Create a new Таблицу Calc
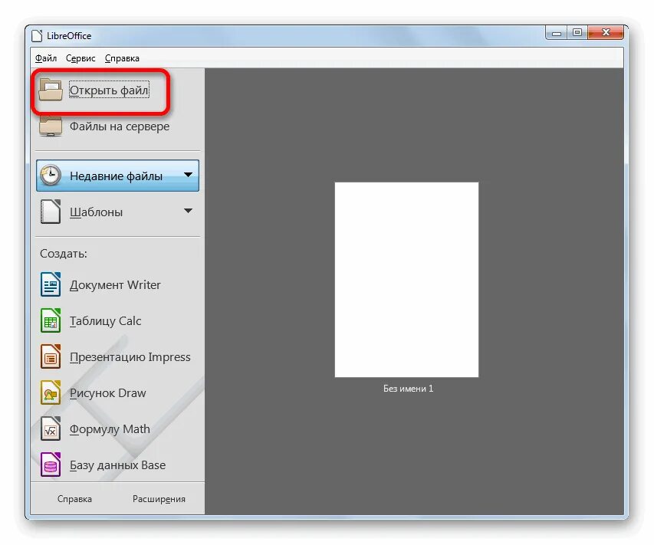 tap(105, 320)
